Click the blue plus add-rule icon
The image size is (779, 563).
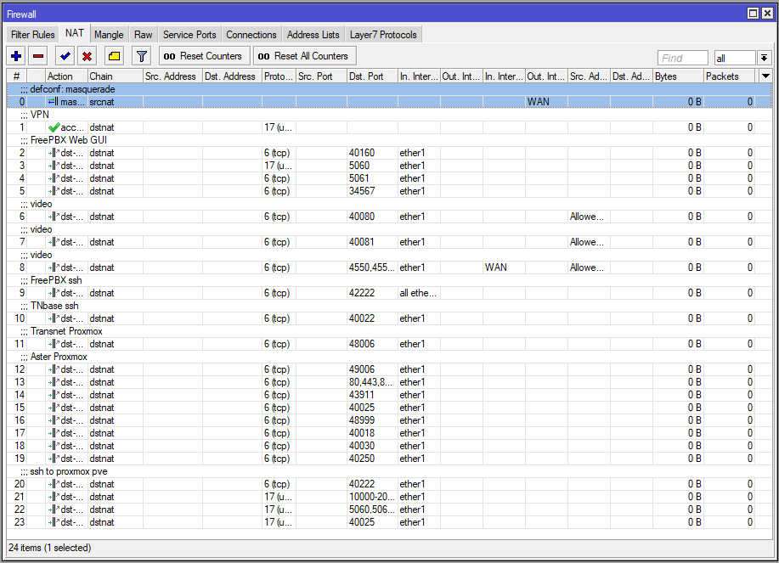tap(16, 56)
